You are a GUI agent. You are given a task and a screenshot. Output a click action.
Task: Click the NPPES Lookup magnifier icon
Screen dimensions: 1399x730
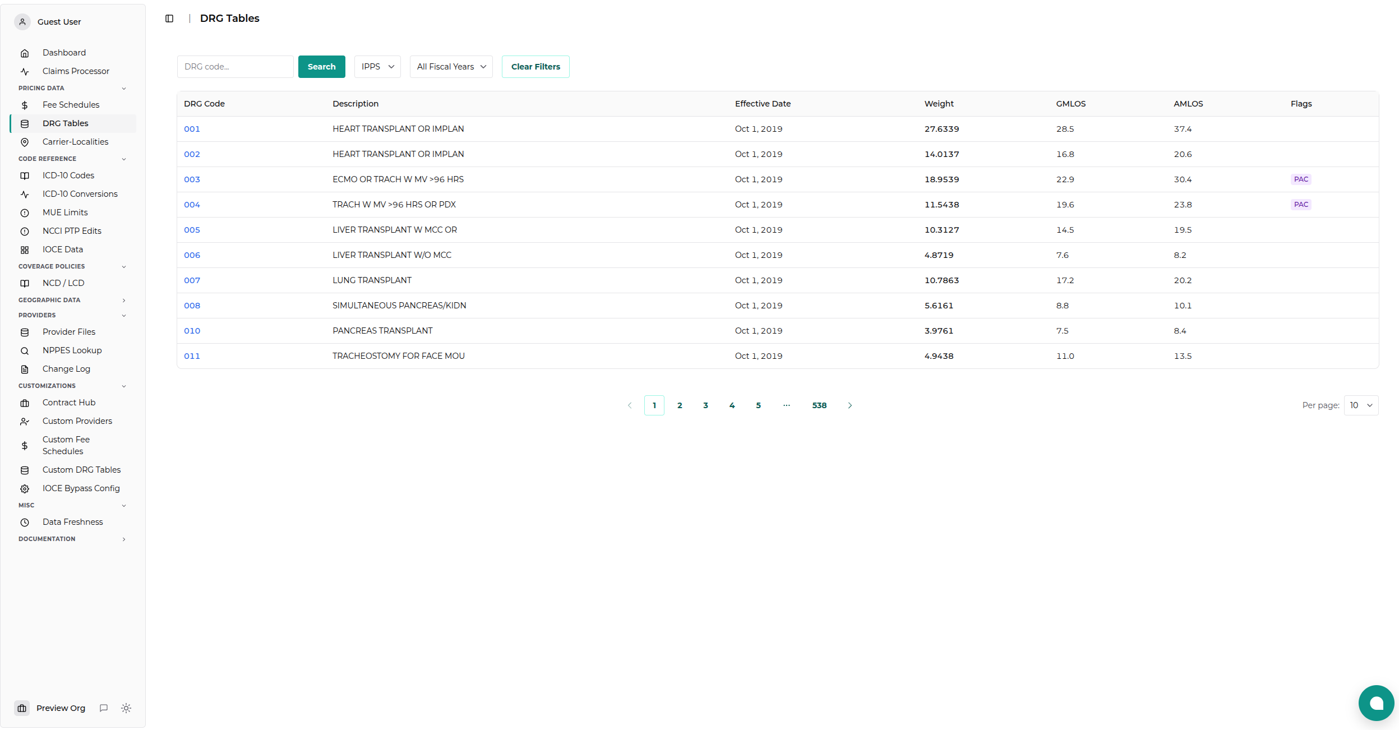pyautogui.click(x=25, y=351)
